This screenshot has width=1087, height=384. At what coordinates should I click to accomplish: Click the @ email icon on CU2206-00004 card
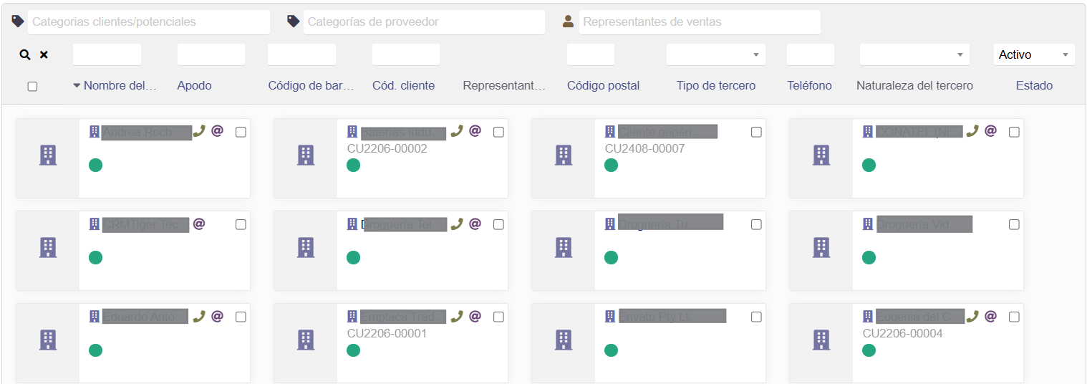pyautogui.click(x=990, y=316)
